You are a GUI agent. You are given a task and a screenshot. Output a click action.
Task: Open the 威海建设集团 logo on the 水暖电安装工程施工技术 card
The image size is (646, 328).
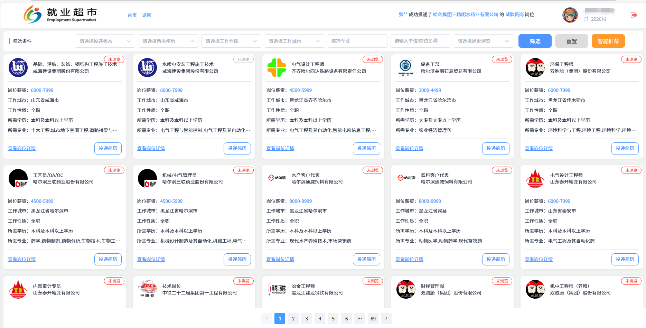tap(147, 67)
